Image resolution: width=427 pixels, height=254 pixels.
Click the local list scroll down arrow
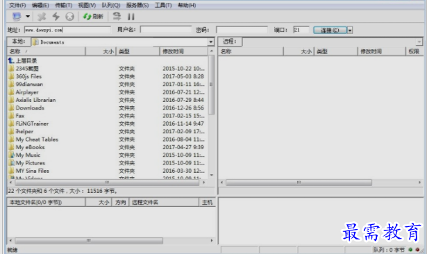pos(211,175)
